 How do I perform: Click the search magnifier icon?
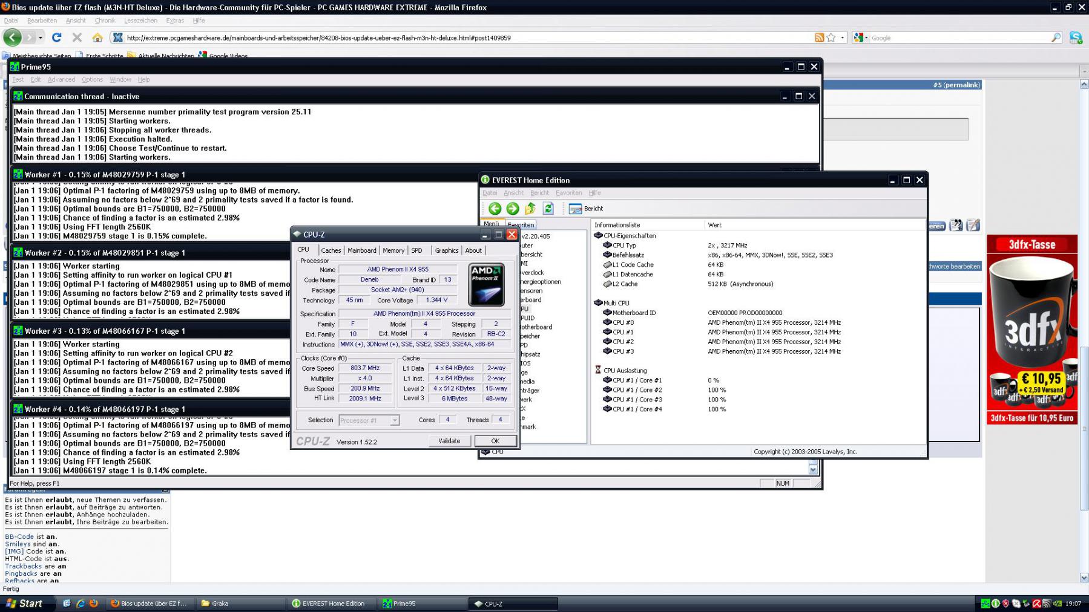(1056, 37)
